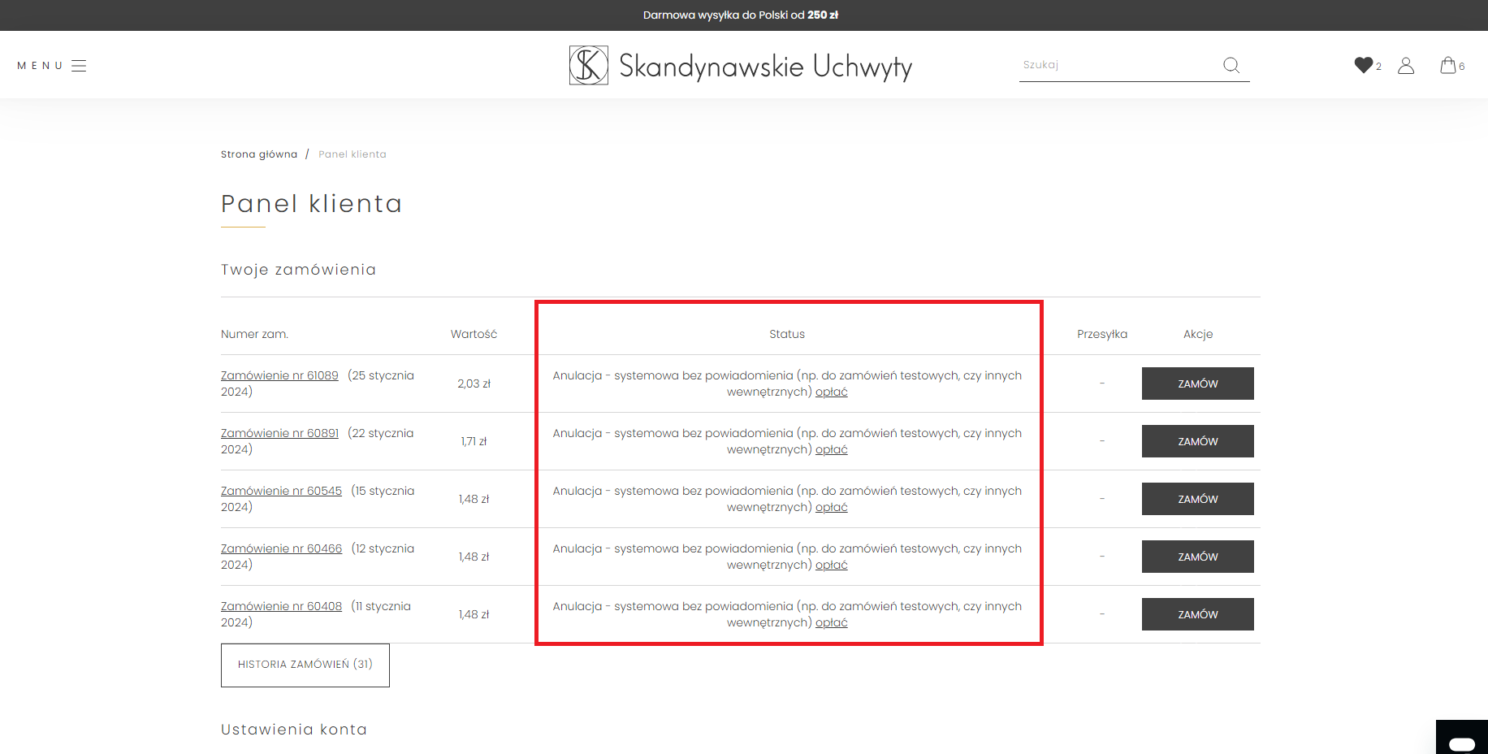The width and height of the screenshot is (1488, 754).
Task: Open the user account icon
Action: point(1406,65)
